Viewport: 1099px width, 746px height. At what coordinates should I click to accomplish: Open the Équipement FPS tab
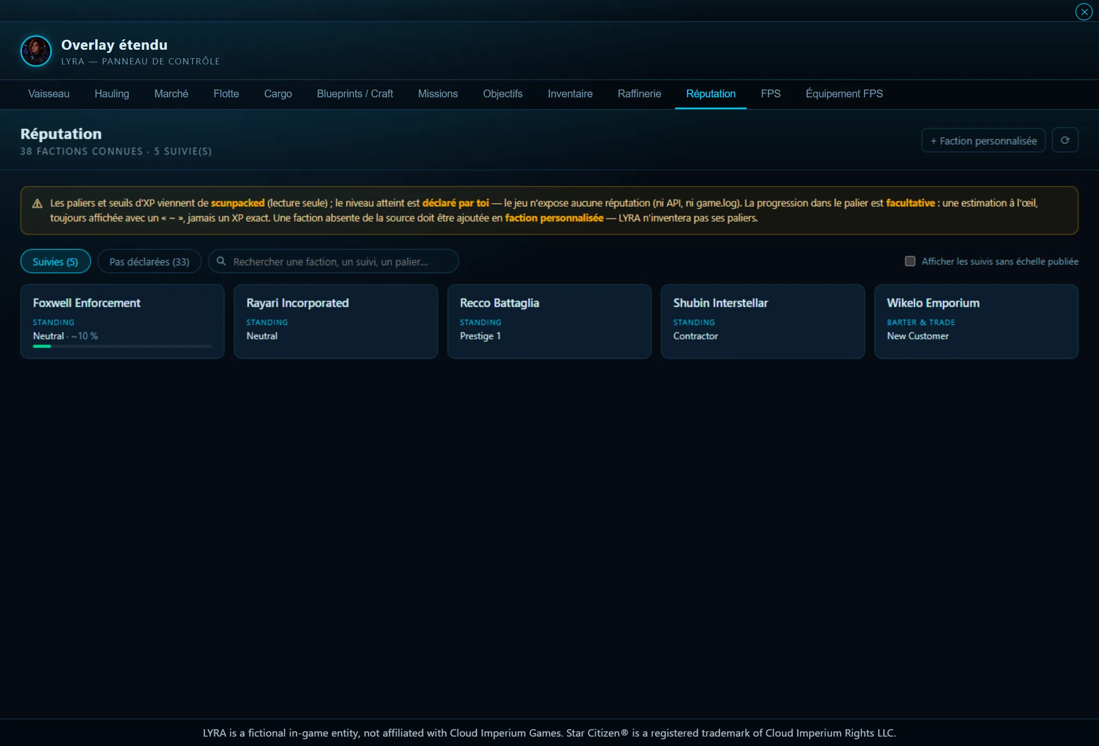coord(844,94)
